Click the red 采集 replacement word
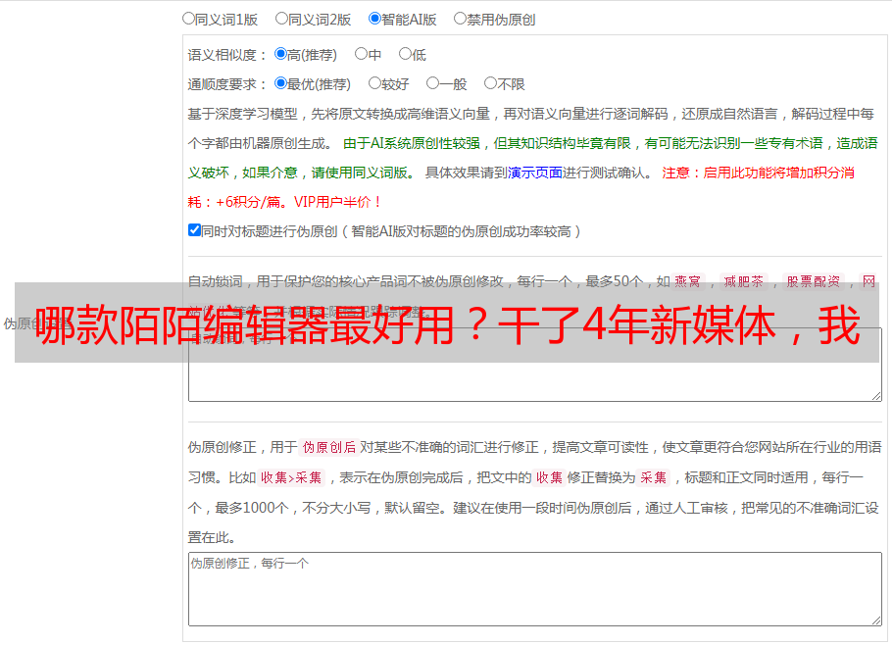 [x=654, y=477]
